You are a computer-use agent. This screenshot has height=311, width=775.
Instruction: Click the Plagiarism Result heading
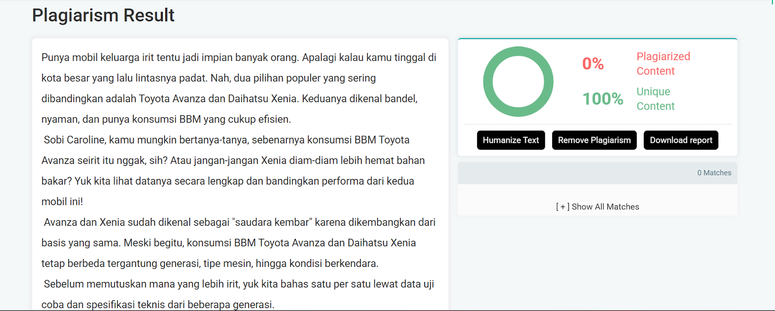103,15
